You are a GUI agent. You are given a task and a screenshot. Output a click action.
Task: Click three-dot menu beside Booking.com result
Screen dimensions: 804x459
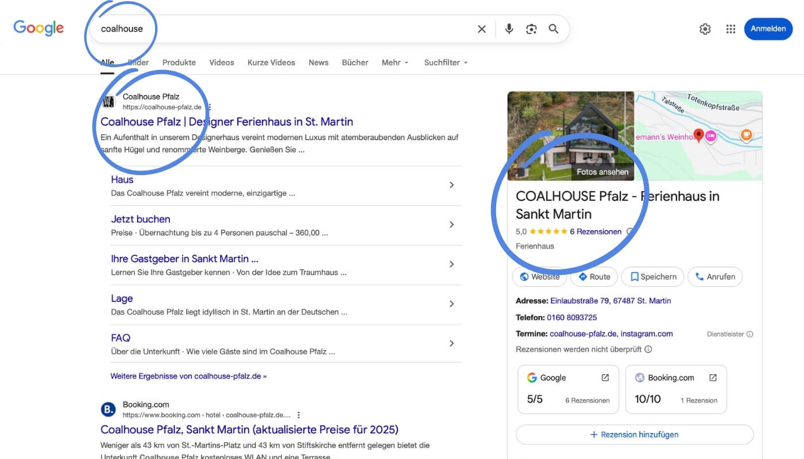299,415
